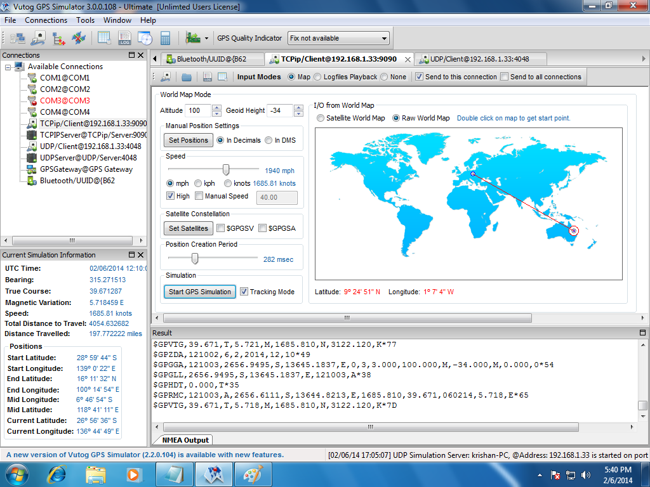Select Map input mode
This screenshot has height=487, width=650.
click(x=291, y=77)
